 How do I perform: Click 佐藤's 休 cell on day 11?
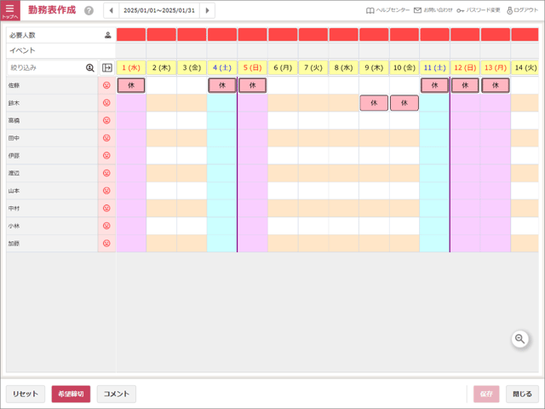434,85
